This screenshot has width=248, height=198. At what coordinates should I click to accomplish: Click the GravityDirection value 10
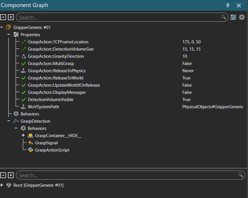(x=185, y=56)
